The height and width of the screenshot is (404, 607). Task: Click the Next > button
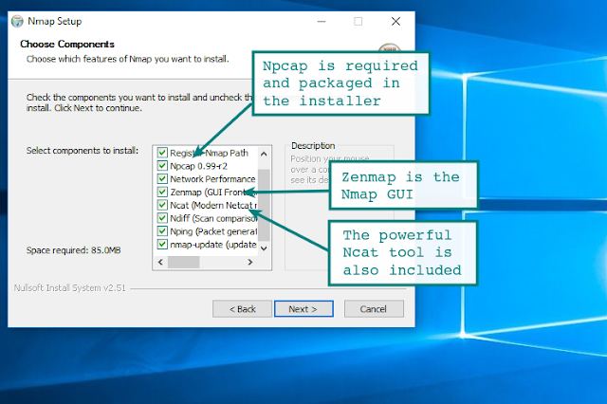[303, 309]
